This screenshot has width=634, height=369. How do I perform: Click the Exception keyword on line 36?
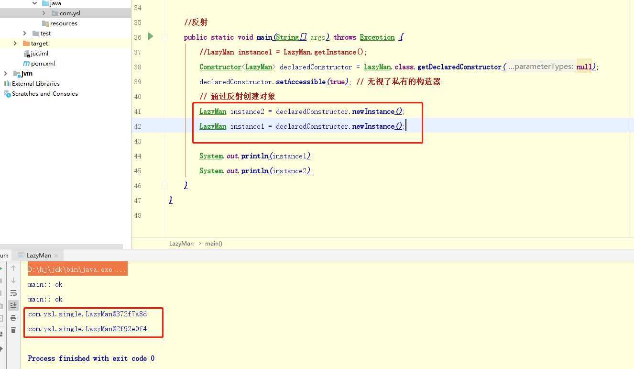point(377,37)
